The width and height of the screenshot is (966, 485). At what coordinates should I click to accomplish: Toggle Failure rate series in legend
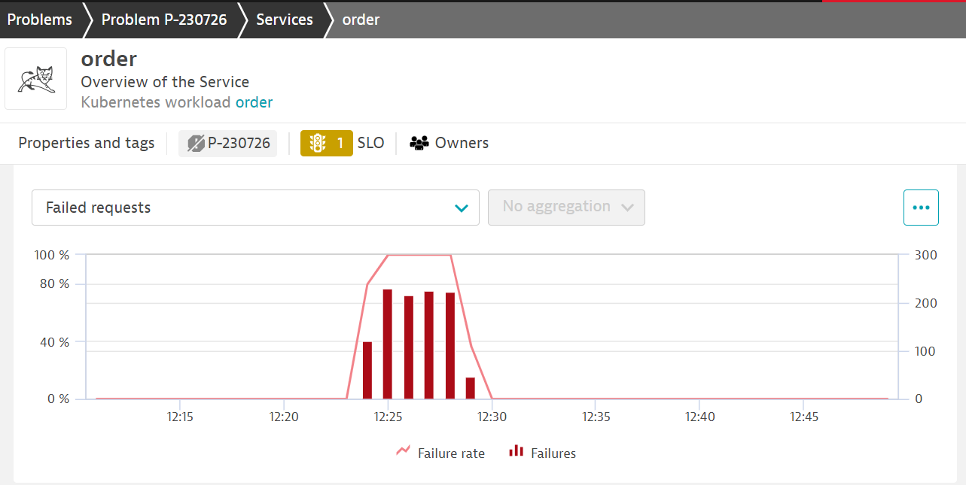[x=451, y=453]
